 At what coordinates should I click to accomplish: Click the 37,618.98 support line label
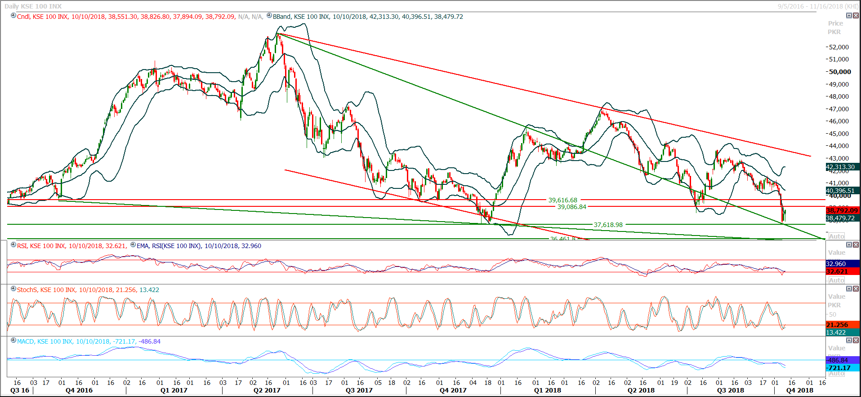pos(608,225)
